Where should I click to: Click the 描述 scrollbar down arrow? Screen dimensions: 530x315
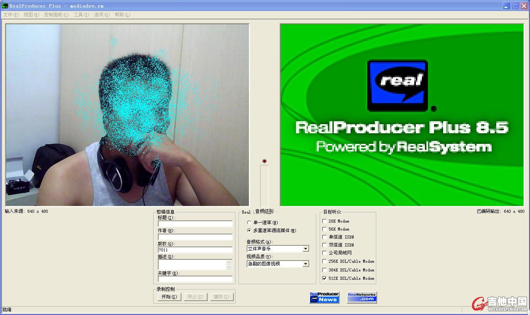[229, 267]
